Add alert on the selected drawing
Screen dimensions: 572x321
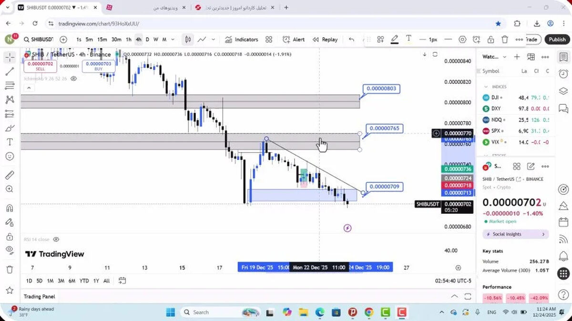tap(477, 40)
